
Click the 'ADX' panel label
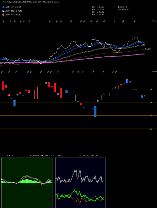click(x=60, y=156)
